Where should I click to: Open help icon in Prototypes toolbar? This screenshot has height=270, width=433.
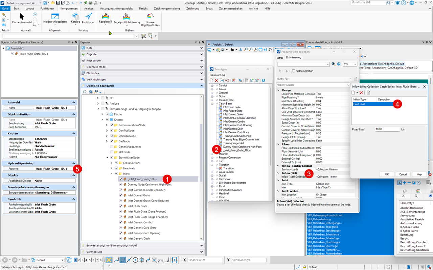(x=264, y=80)
